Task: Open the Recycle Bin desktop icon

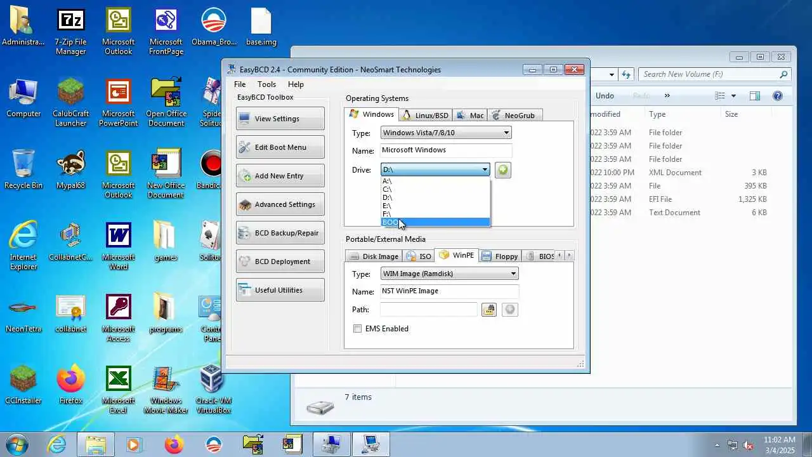Action: [23, 170]
